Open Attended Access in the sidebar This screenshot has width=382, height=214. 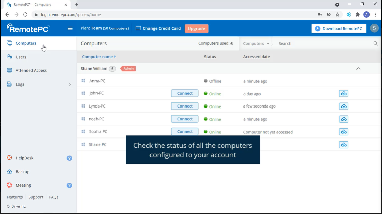pos(31,70)
